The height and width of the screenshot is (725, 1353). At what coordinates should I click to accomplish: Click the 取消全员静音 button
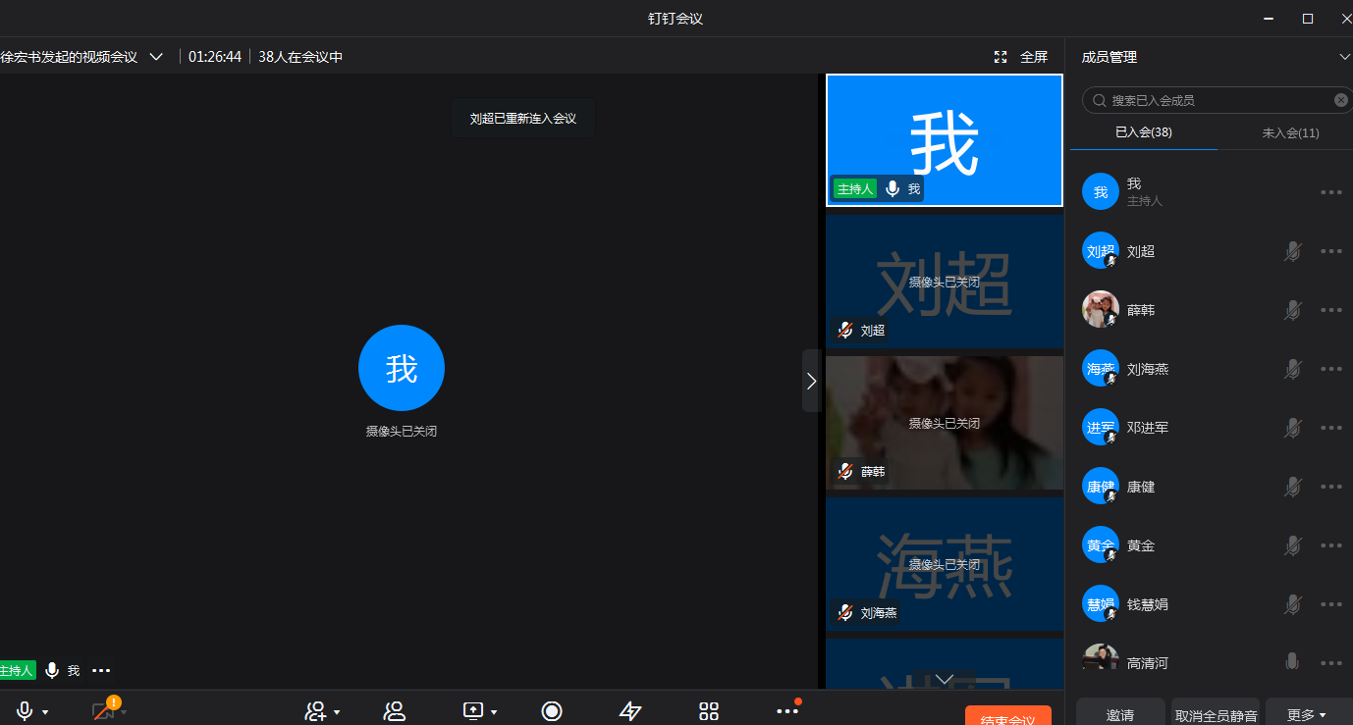1216,714
